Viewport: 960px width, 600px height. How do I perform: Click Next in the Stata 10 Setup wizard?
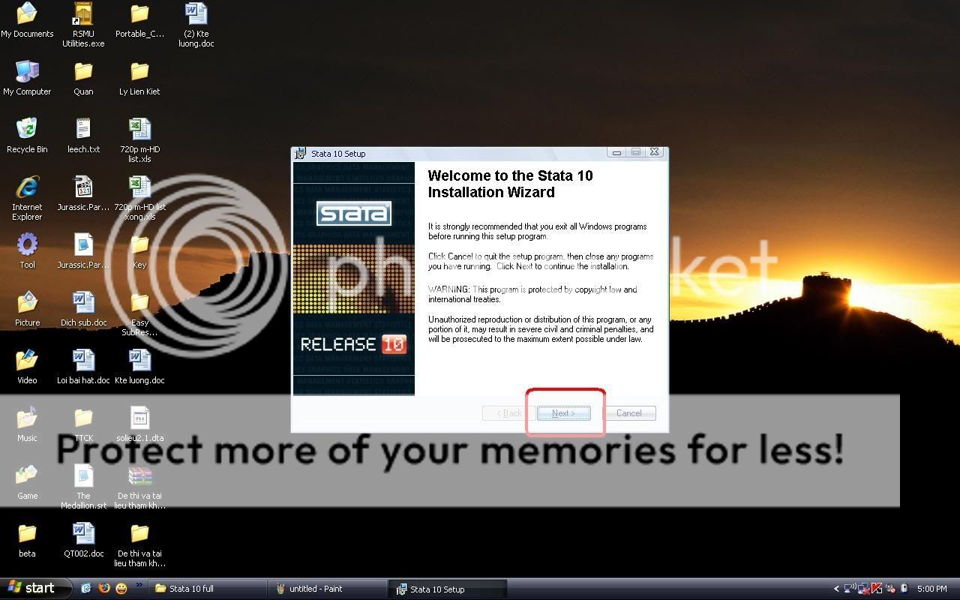pos(563,413)
